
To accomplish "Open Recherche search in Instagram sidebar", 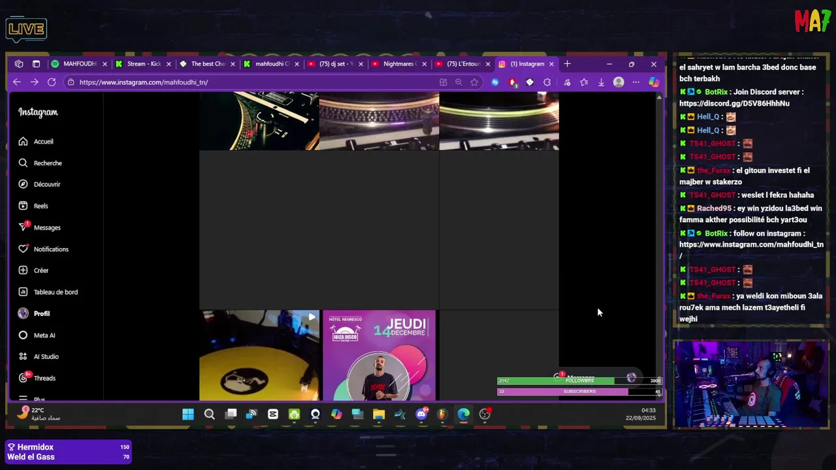I will (x=40, y=163).
